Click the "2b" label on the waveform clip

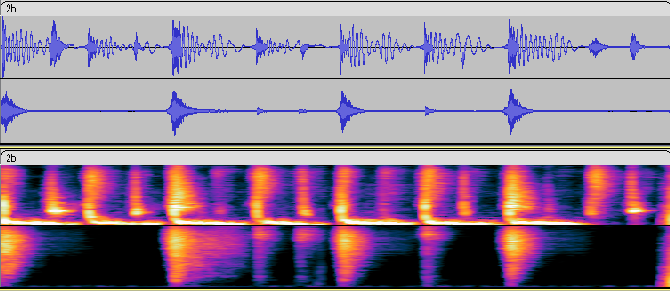click(x=11, y=9)
